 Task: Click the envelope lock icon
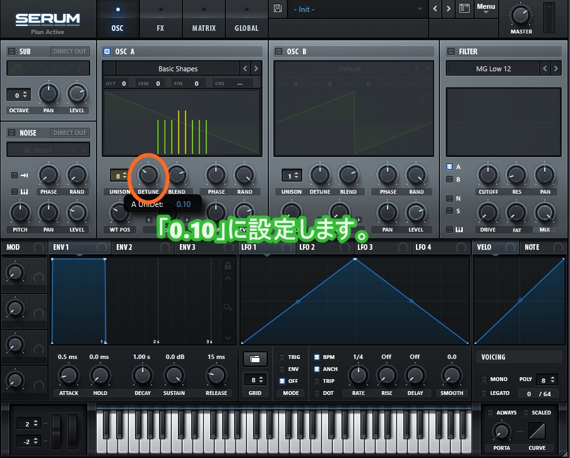click(228, 266)
